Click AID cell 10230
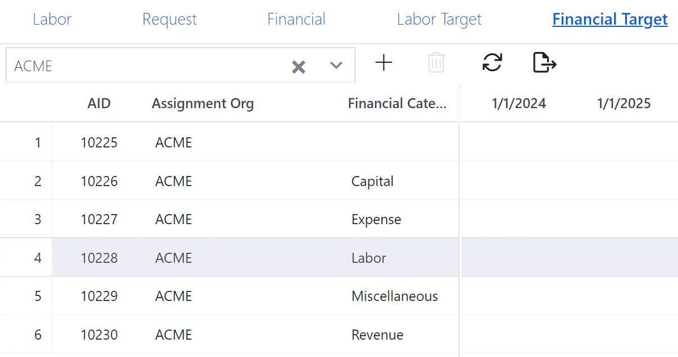 click(99, 335)
